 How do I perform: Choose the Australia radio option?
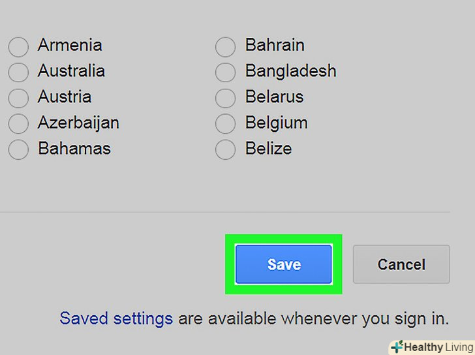click(18, 72)
